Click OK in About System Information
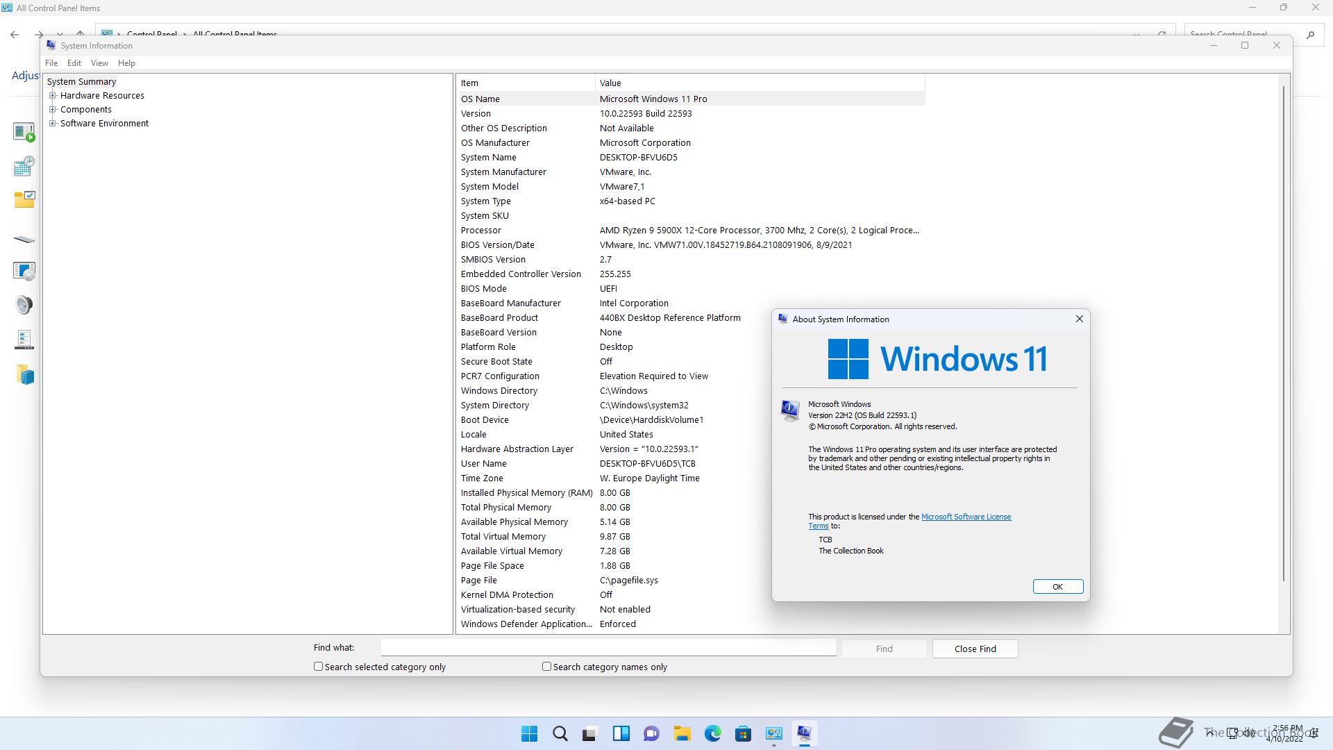The image size is (1333, 750). coord(1057,587)
